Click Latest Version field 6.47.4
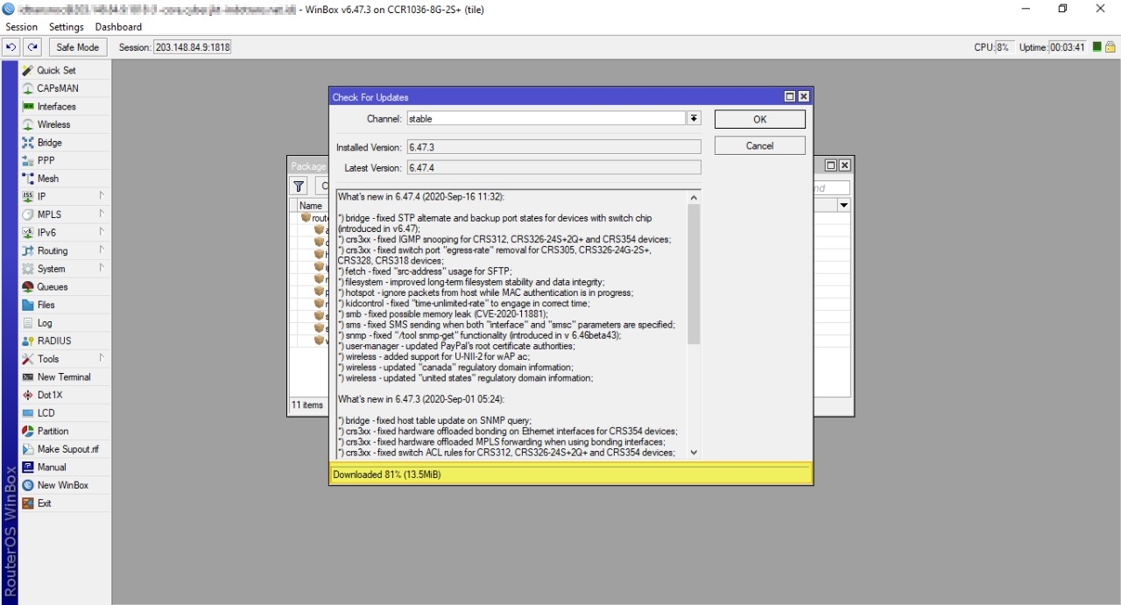 553,167
